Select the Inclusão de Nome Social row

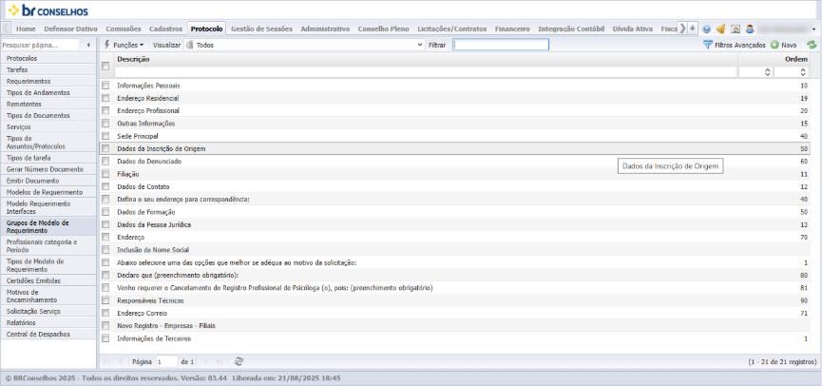(454, 250)
